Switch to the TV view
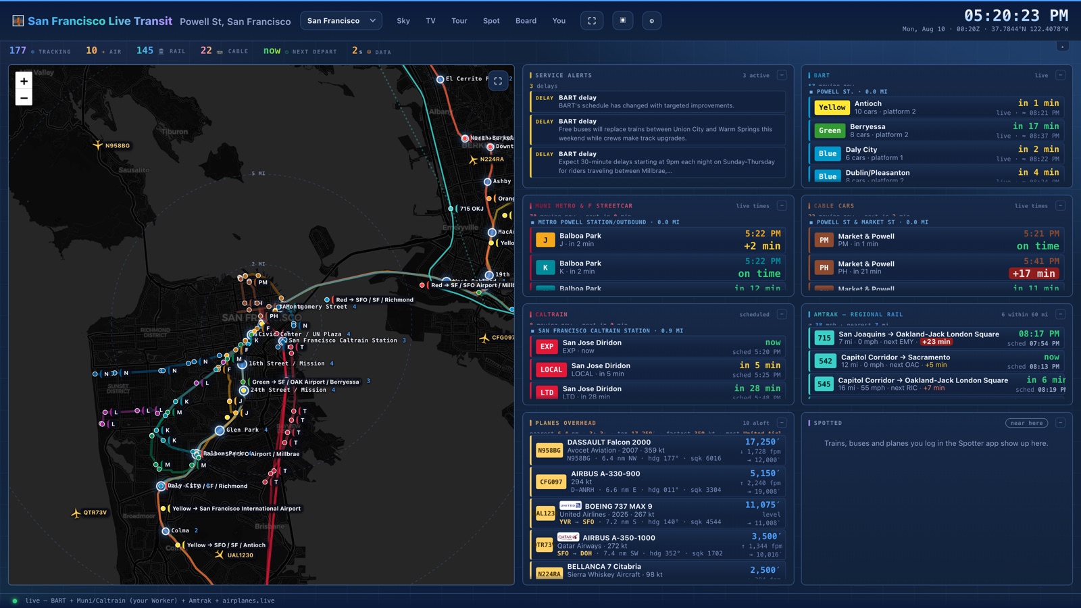Image resolution: width=1081 pixels, height=608 pixels. pos(430,21)
